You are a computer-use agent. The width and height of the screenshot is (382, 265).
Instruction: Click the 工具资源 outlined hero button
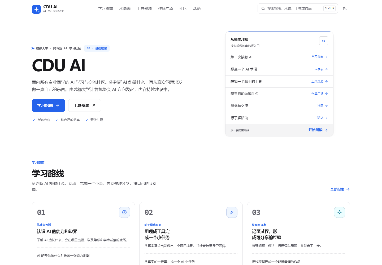(85, 105)
